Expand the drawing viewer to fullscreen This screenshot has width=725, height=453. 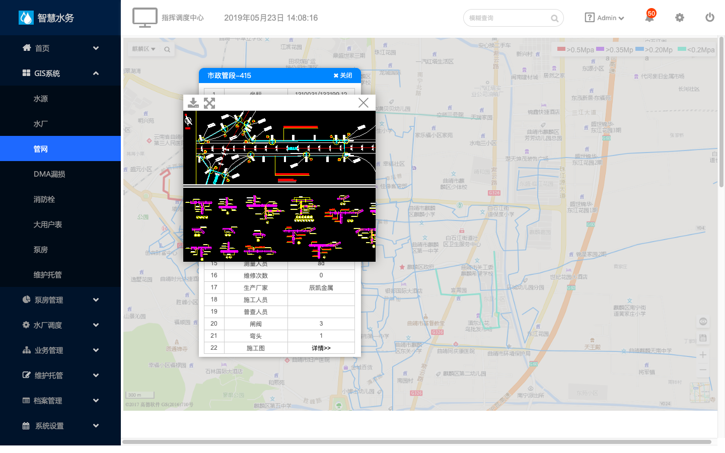click(x=209, y=103)
